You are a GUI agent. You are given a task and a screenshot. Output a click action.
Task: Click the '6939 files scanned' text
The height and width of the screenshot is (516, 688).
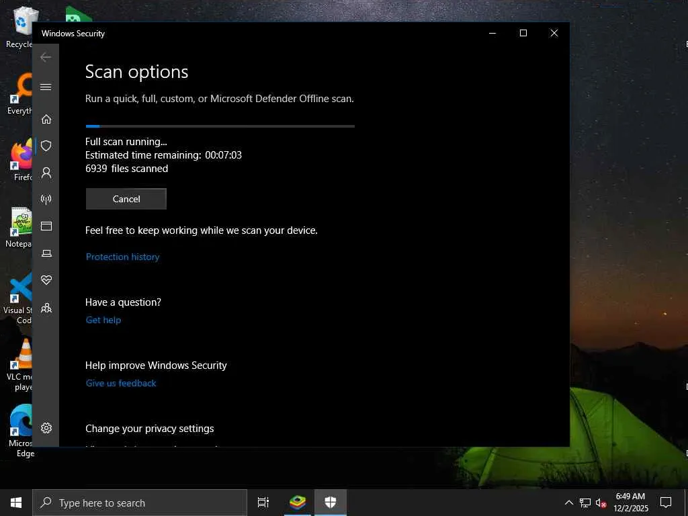tap(126, 169)
